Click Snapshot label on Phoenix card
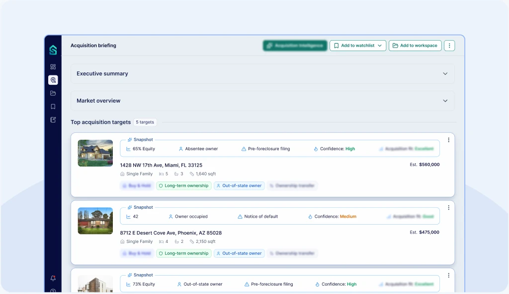 click(x=140, y=208)
